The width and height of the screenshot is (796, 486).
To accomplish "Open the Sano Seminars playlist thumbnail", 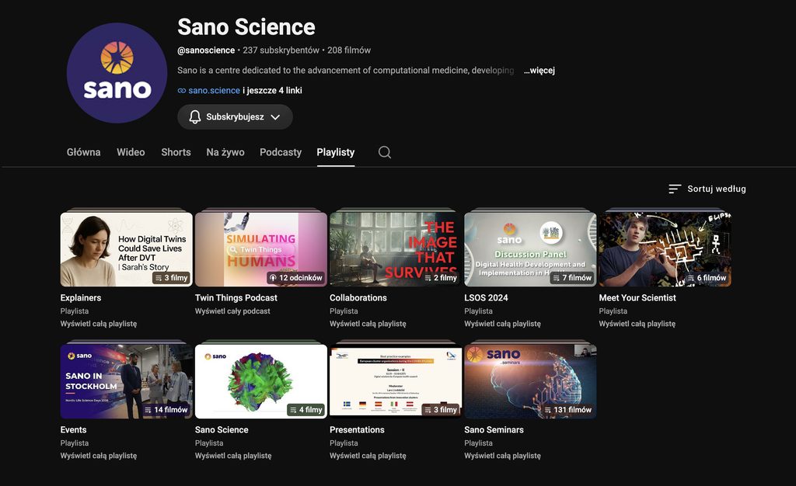I will 530,381.
